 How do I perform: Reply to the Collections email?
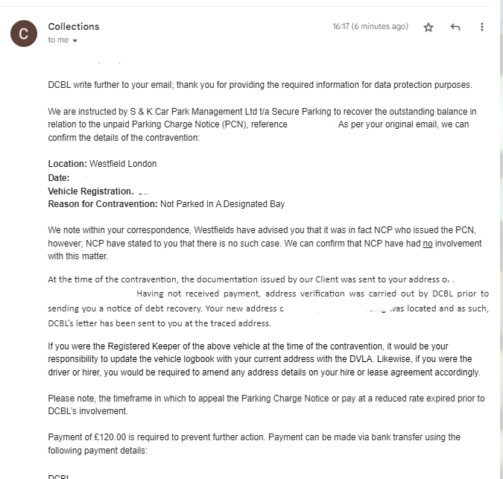point(455,27)
